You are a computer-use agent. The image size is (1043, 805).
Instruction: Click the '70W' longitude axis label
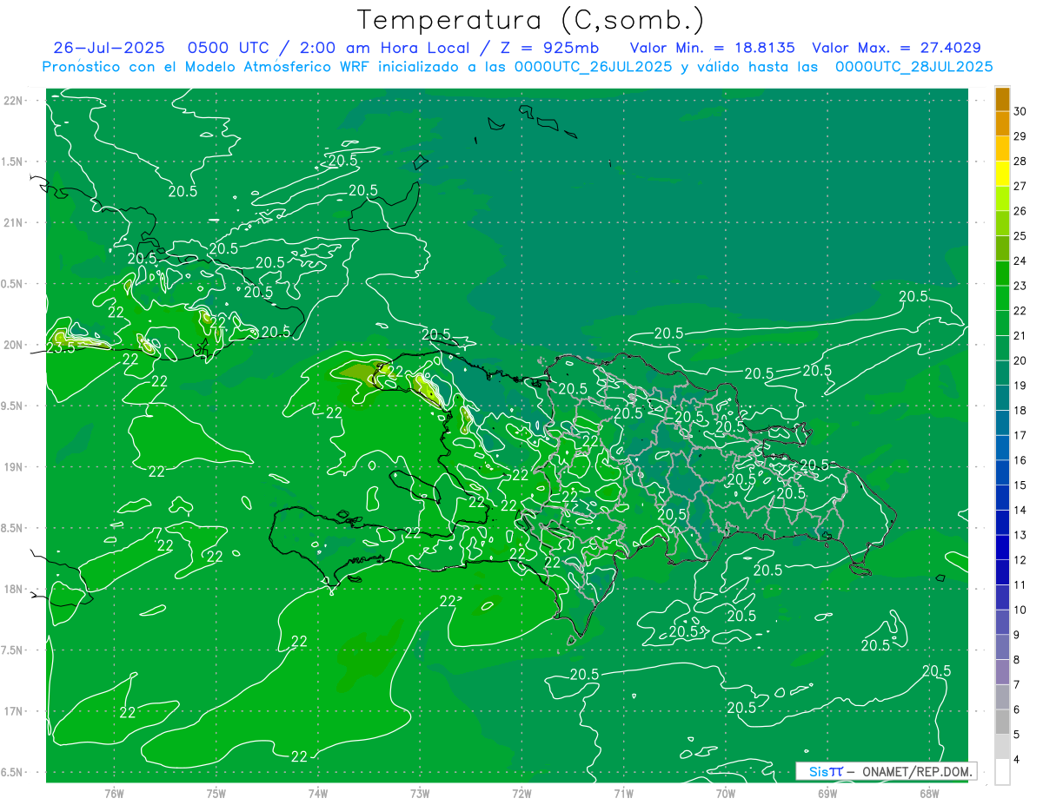[x=726, y=793]
